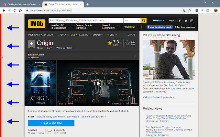Click the Origin add-to-watchlist ribbon plus icon
Screen dimensions: 220x137
click(x=31, y=44)
